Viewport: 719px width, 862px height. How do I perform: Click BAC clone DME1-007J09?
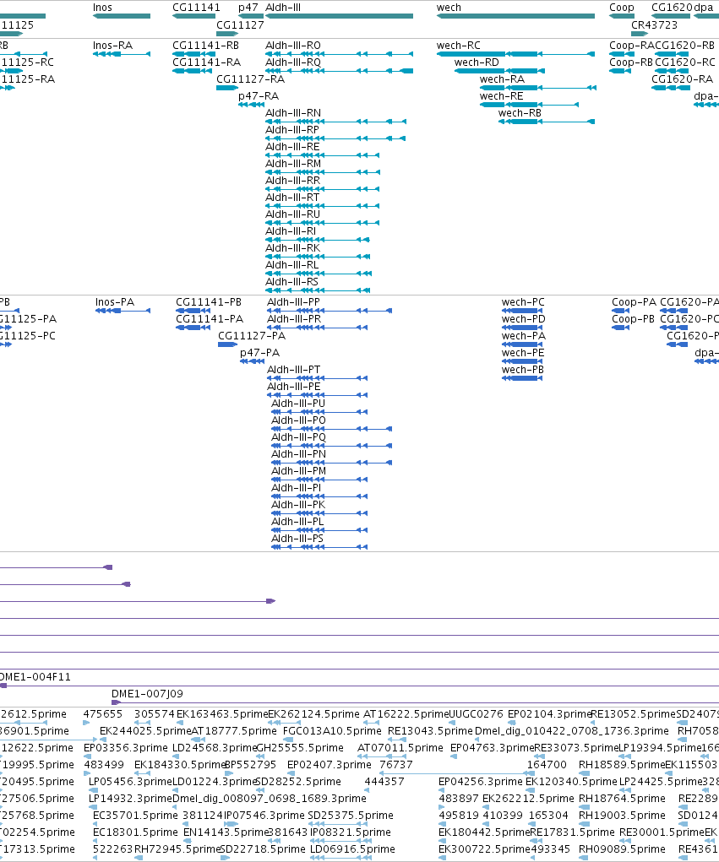coord(147,694)
